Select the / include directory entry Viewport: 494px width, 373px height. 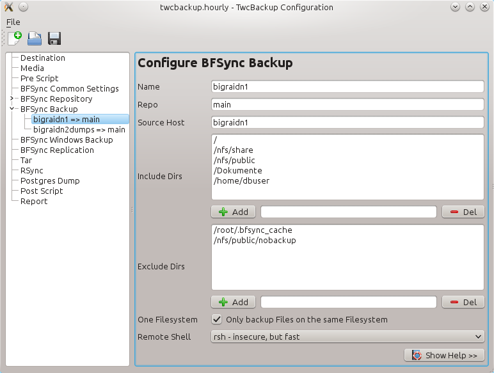[x=216, y=140]
